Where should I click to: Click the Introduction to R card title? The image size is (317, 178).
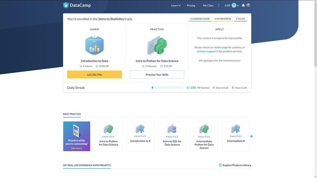140,141
